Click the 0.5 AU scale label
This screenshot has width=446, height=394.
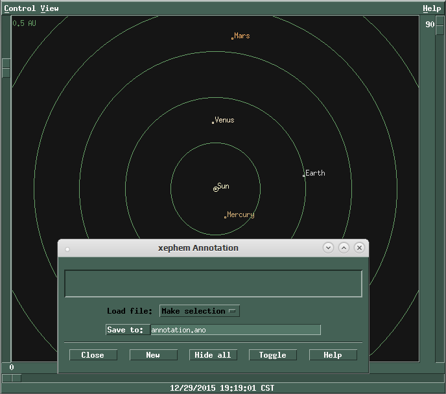pos(24,23)
